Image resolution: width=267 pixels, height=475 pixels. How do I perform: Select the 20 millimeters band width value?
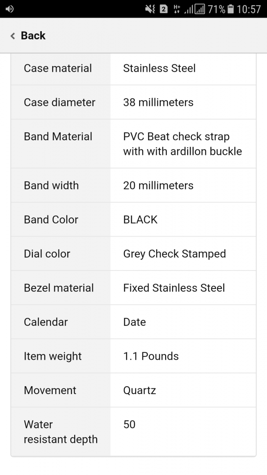(x=158, y=186)
